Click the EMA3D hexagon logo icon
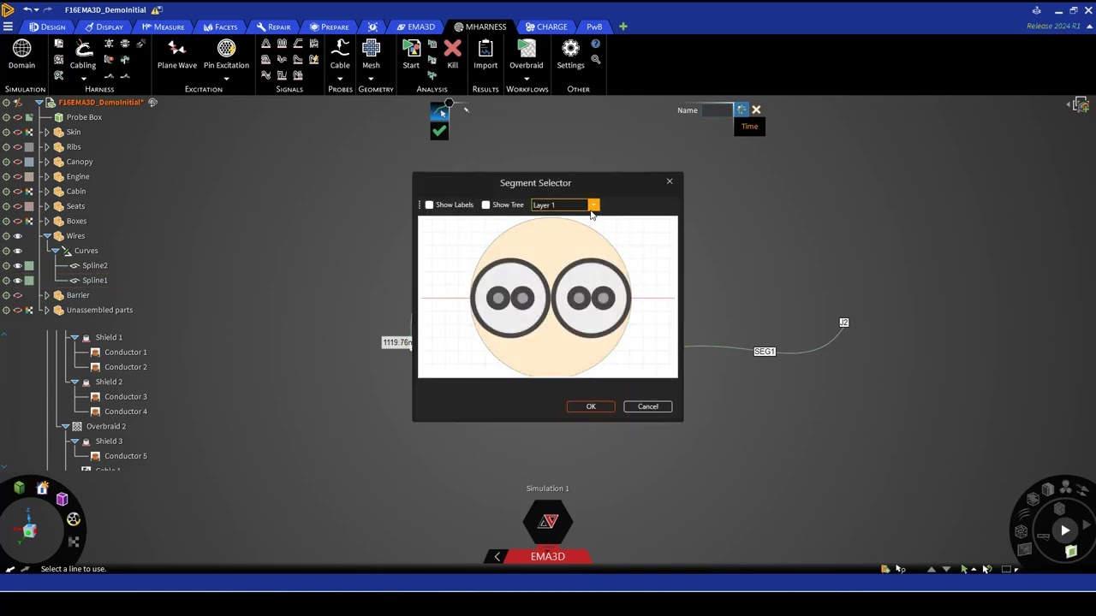Image resolution: width=1096 pixels, height=616 pixels. (548, 521)
